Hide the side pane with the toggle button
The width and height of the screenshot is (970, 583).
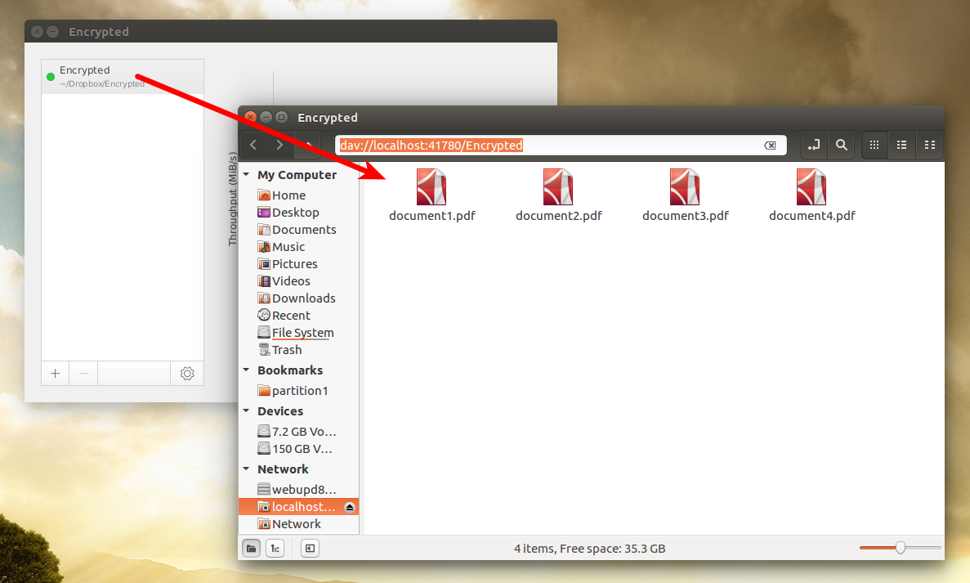pos(310,548)
